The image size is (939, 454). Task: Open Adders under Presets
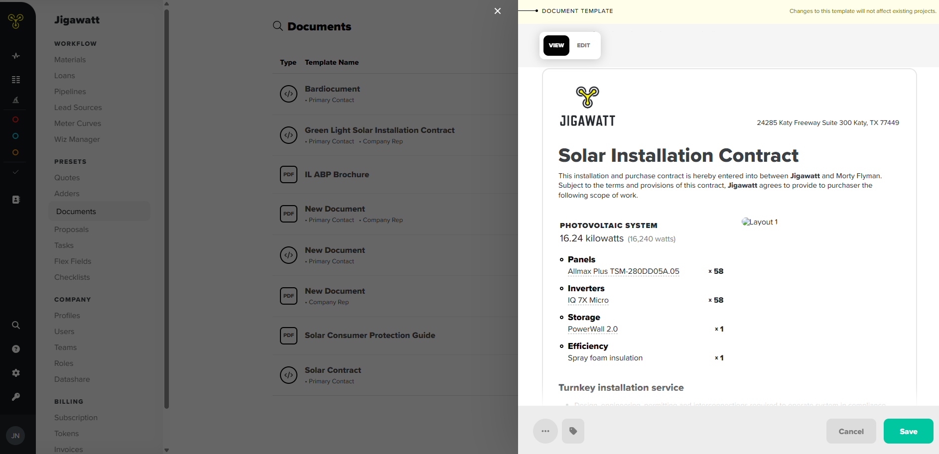pyautogui.click(x=67, y=194)
